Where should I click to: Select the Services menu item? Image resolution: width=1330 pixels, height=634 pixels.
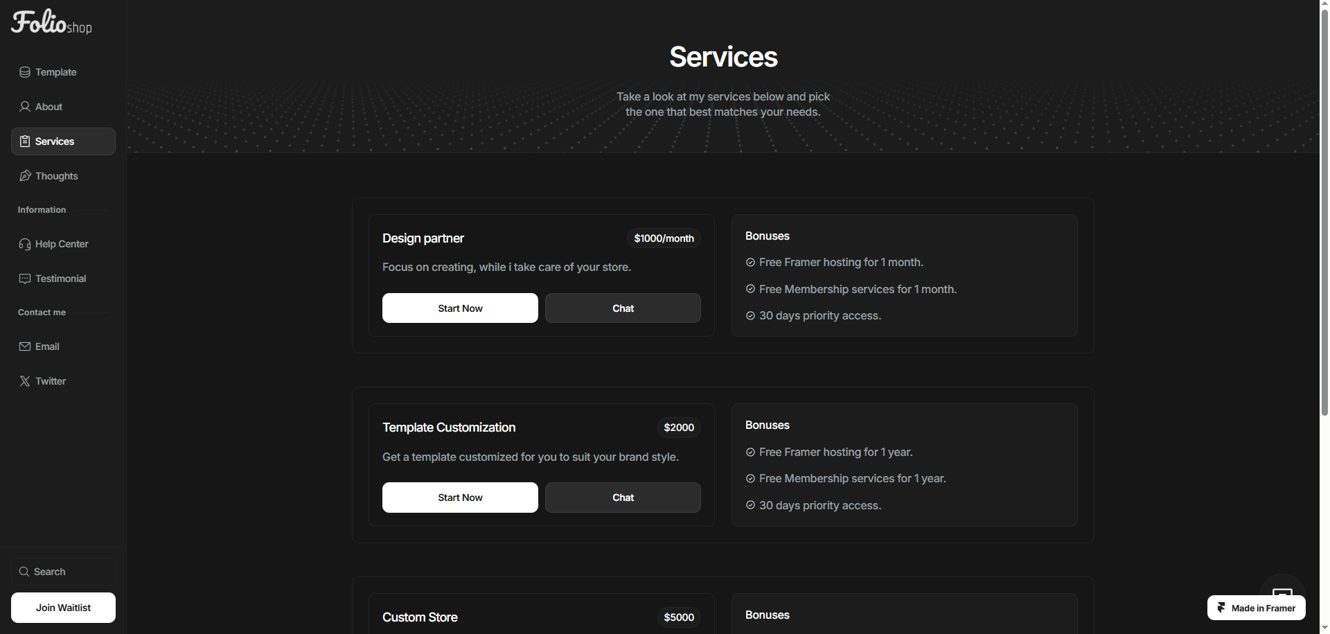pyautogui.click(x=63, y=141)
